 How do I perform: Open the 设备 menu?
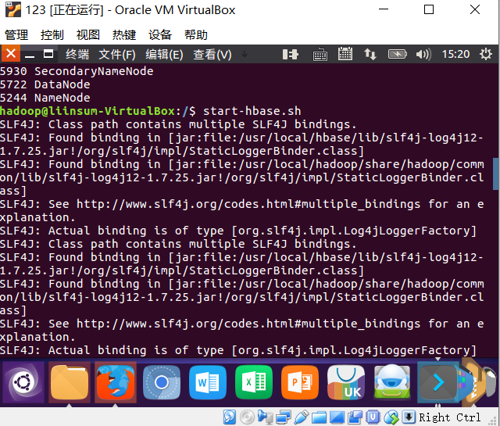pyautogui.click(x=160, y=34)
